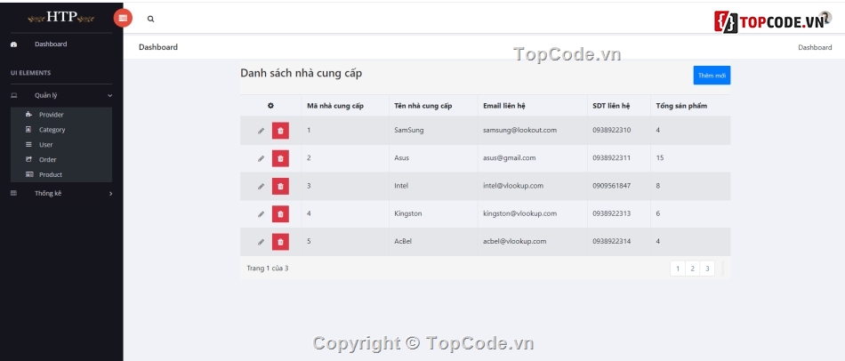Delete the SamSung provider row

click(x=280, y=131)
